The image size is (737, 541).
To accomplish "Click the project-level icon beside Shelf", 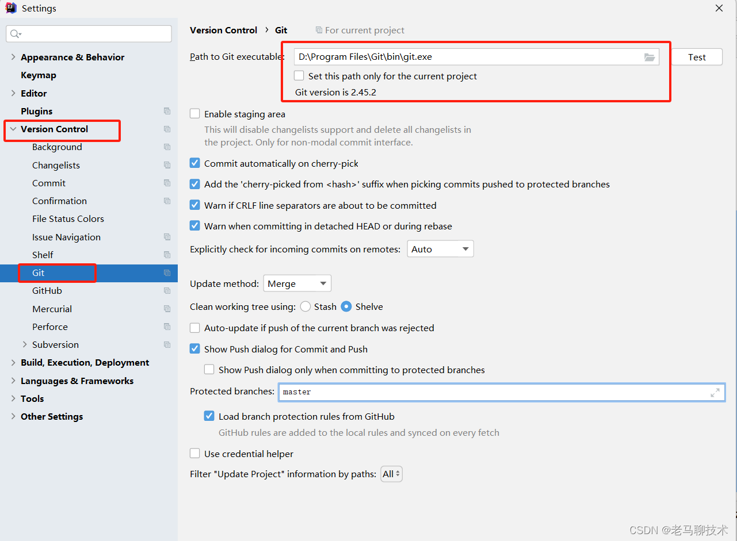I will tap(167, 255).
